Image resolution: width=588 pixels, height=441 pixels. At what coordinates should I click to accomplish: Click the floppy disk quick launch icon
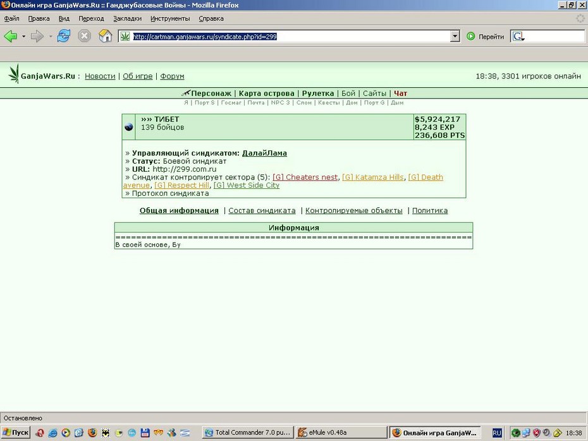[x=145, y=433]
